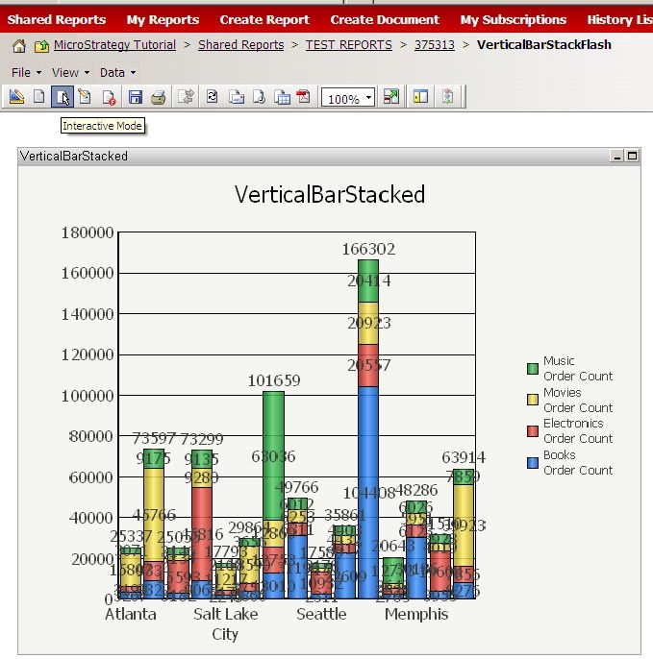653x659 pixels.
Task: Open the Data menu
Action: [x=117, y=73]
